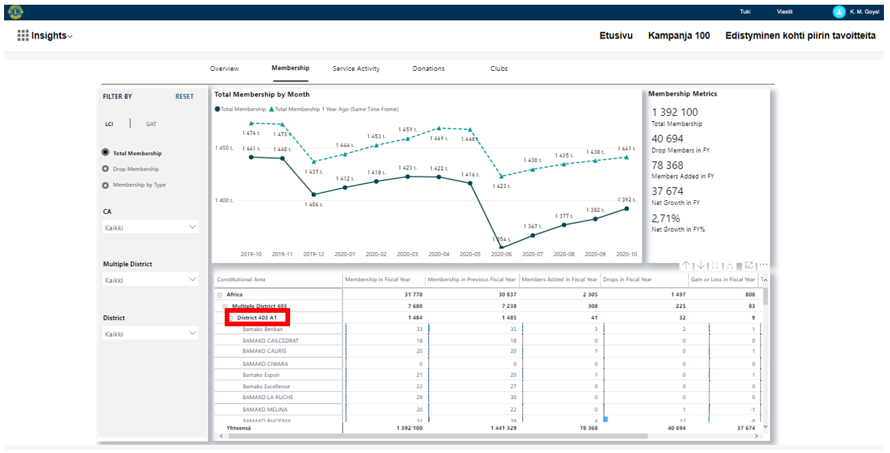The image size is (890, 453).
Task: Click the K. M. Goyal profile avatar
Action: pos(839,11)
